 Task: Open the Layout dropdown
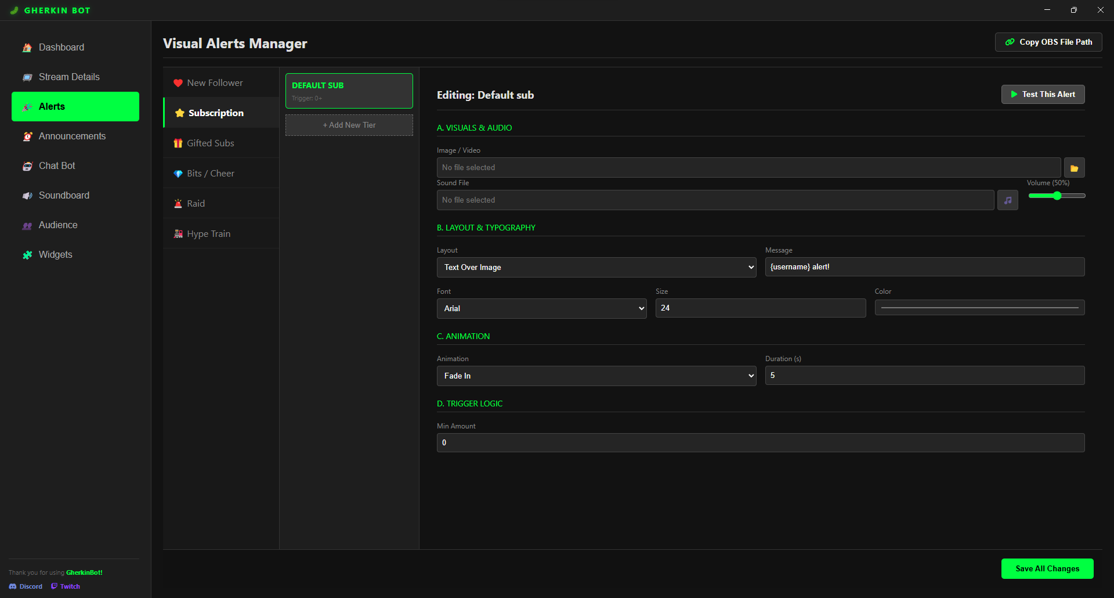(596, 267)
